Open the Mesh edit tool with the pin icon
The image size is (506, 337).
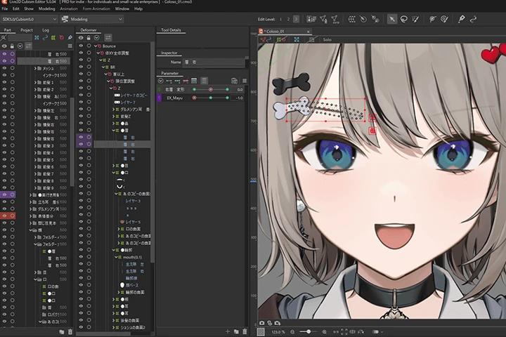point(323,20)
